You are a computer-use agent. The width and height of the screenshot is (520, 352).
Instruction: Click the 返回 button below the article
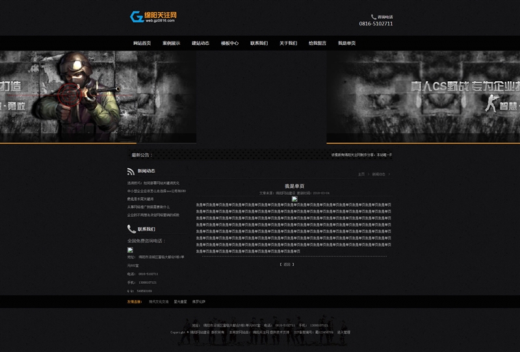pyautogui.click(x=287, y=264)
